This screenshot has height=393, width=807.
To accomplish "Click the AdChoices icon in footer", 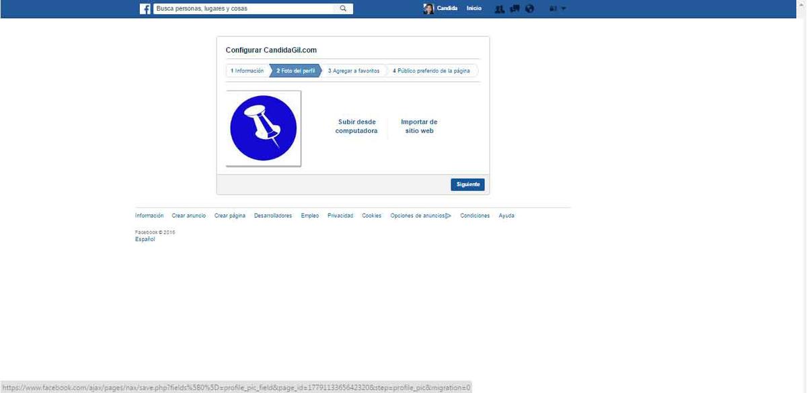I will (x=449, y=216).
